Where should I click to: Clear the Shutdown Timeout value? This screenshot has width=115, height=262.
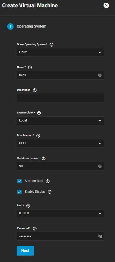pos(100,166)
